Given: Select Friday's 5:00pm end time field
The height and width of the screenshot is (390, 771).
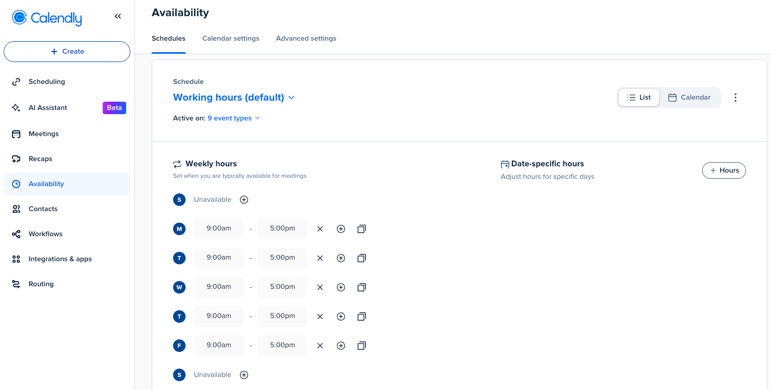Looking at the screenshot, I should (283, 345).
